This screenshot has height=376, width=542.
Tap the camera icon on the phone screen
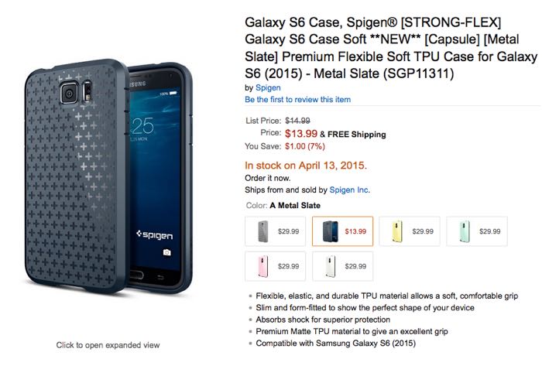(x=166, y=253)
